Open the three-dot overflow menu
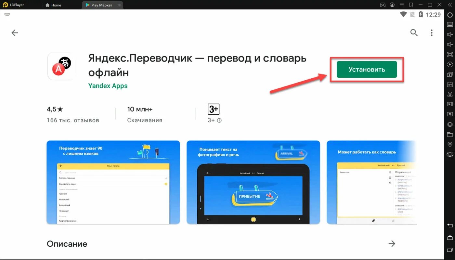455x260 pixels. [432, 32]
